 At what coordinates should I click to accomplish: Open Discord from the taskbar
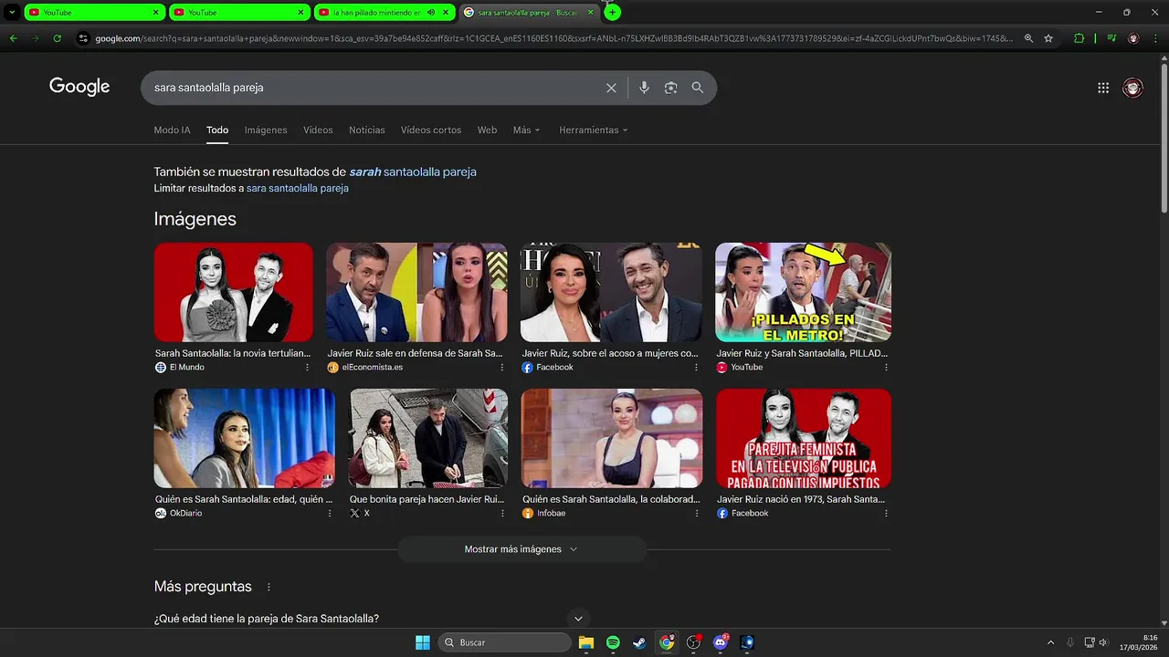tap(721, 642)
